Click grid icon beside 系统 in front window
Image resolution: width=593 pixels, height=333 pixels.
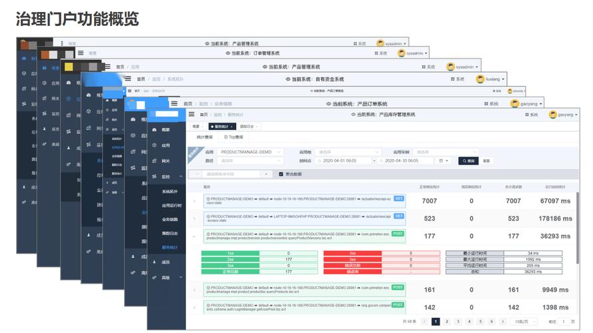click(x=527, y=115)
